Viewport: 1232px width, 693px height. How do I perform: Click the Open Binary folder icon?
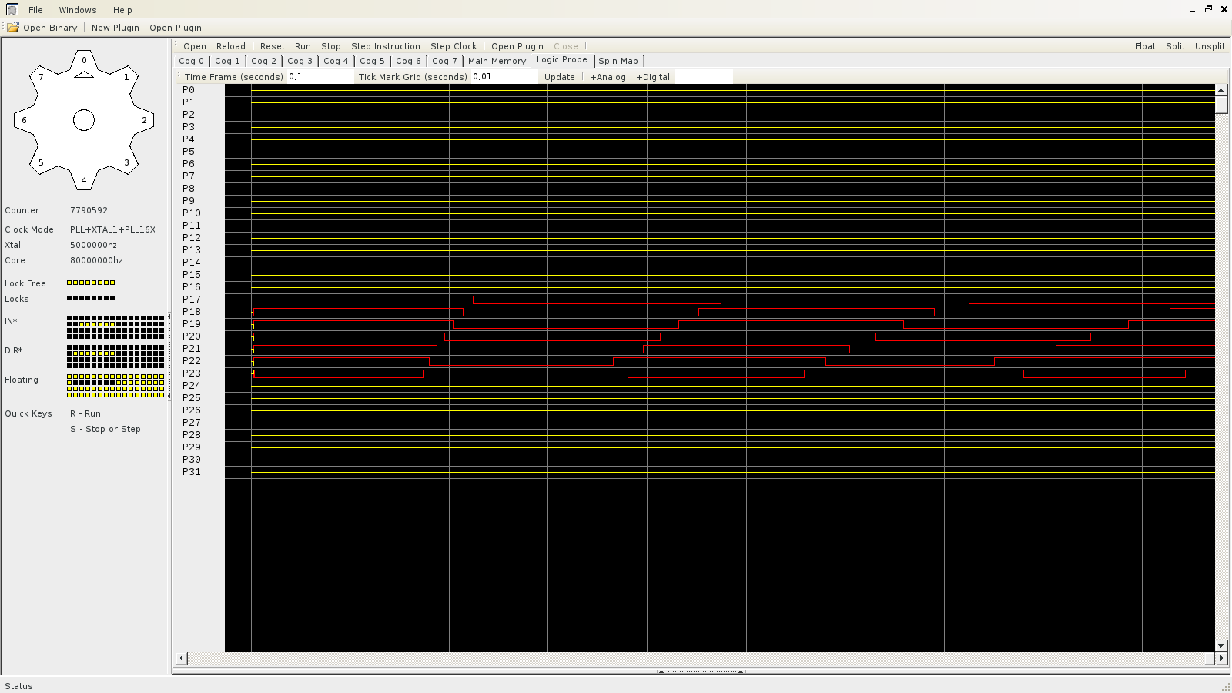[x=13, y=28]
